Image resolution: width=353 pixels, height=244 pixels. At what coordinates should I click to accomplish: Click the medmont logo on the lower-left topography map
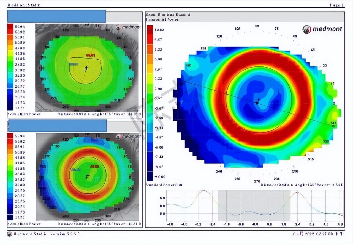click(129, 136)
